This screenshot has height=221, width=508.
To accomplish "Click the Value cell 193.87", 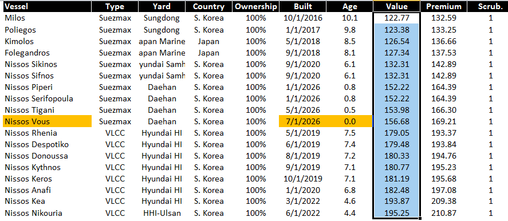I will [x=396, y=201].
